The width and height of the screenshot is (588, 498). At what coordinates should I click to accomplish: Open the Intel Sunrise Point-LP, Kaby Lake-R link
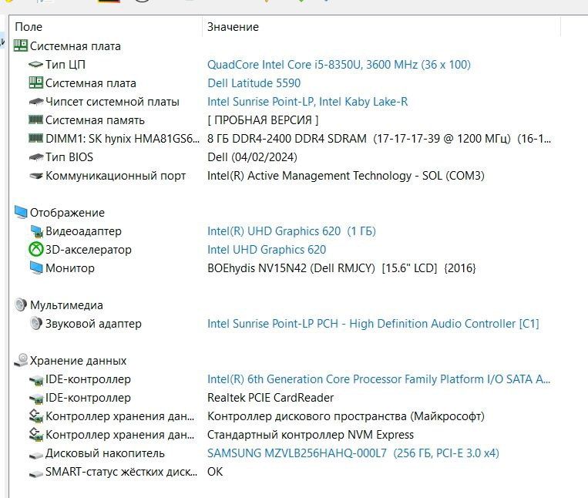pyautogui.click(x=307, y=101)
